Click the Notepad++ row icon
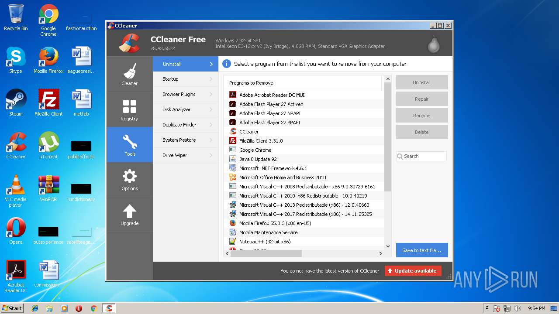 pyautogui.click(x=233, y=241)
